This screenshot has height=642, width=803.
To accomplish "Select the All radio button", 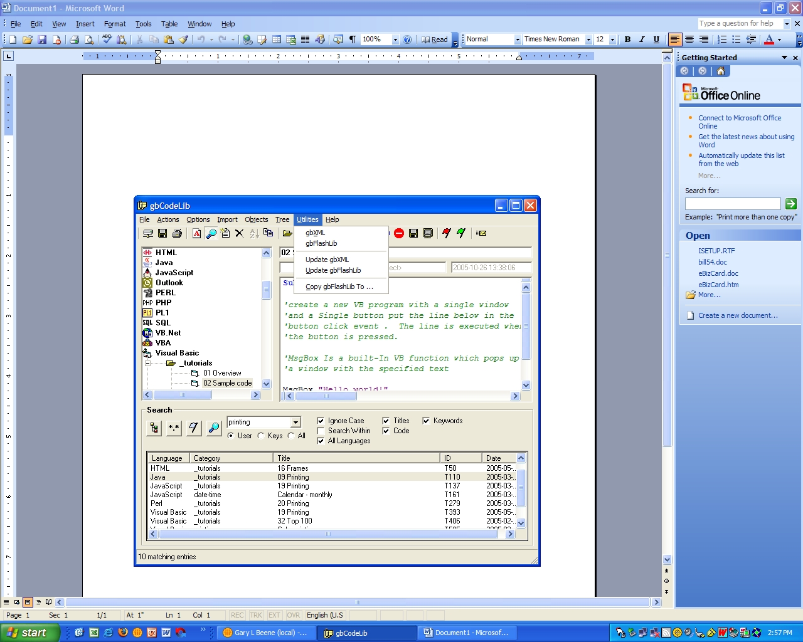I will pos(291,436).
